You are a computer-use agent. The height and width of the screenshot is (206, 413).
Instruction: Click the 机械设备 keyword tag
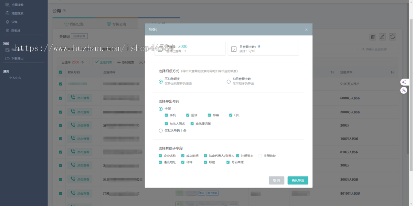tap(80, 36)
